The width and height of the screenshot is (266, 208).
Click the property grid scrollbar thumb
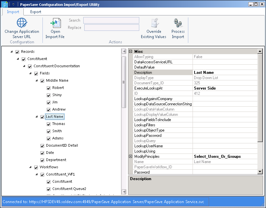[x=260, y=98]
